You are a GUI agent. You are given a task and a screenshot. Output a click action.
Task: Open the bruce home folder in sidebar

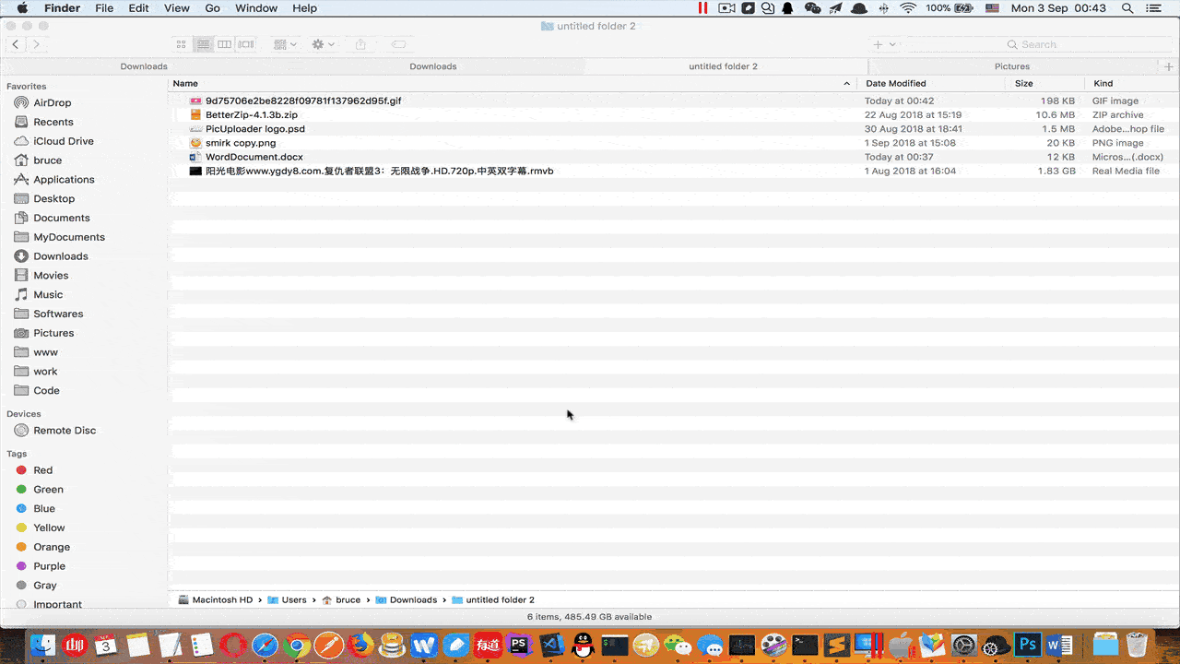(47, 160)
